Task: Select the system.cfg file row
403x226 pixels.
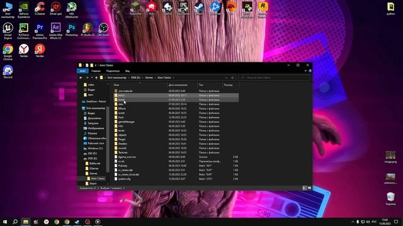Action: point(176,179)
